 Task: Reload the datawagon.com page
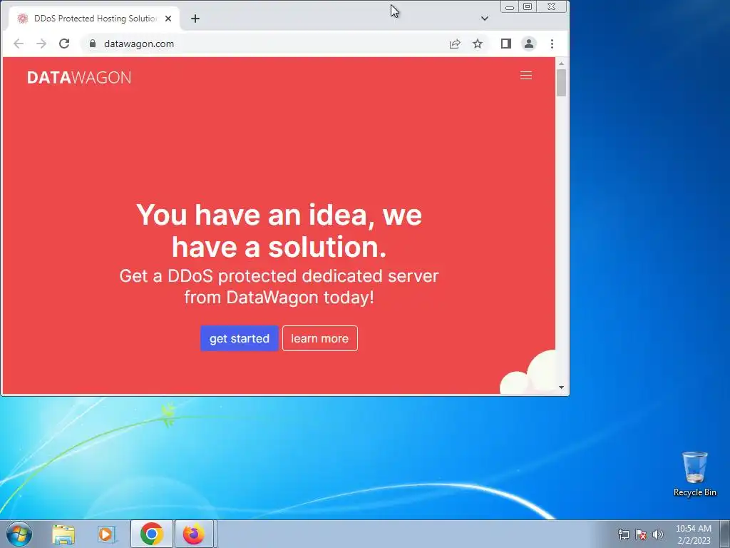click(x=64, y=44)
